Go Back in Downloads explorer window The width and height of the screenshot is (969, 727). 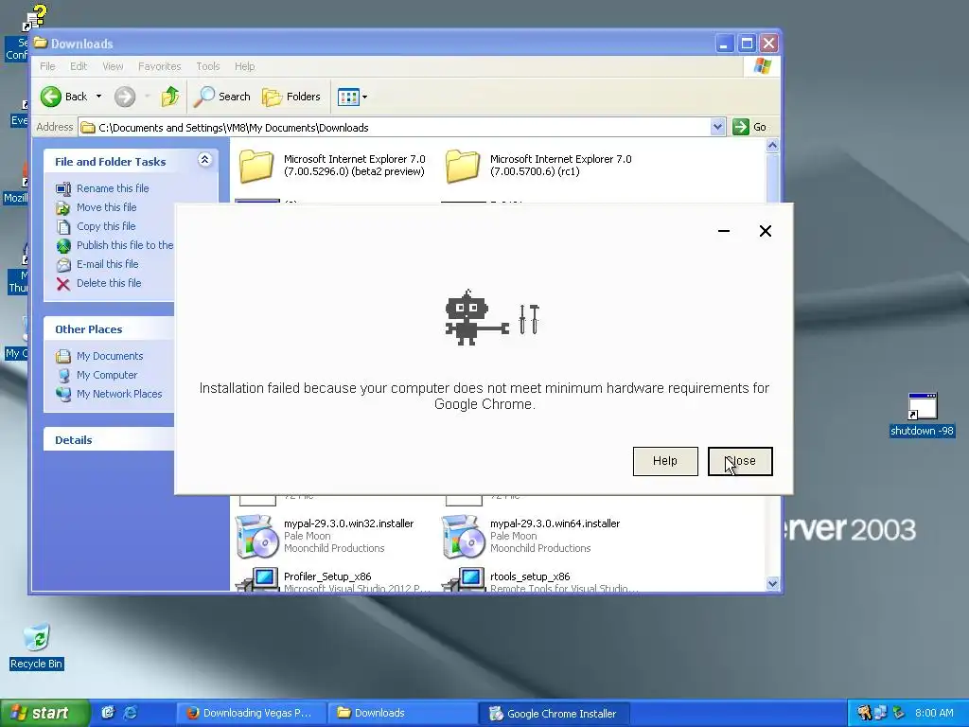pos(63,97)
